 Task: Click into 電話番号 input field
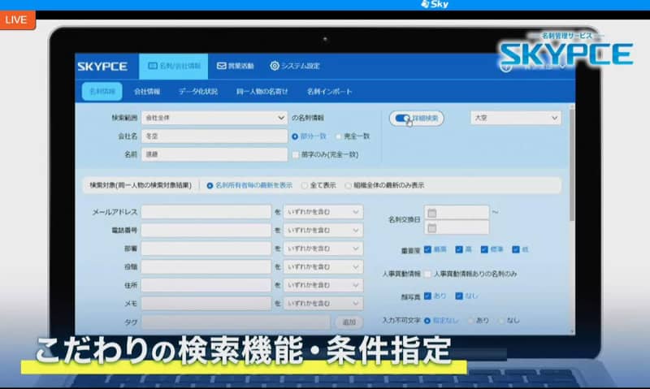click(x=206, y=231)
